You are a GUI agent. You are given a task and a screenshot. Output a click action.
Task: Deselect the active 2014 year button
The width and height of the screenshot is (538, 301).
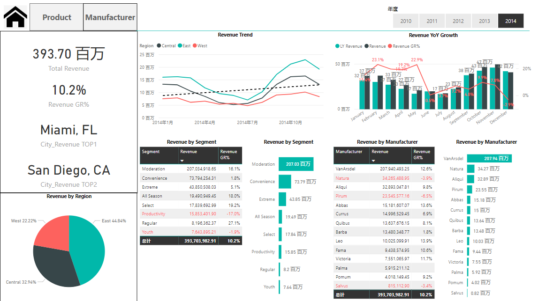tap(510, 21)
